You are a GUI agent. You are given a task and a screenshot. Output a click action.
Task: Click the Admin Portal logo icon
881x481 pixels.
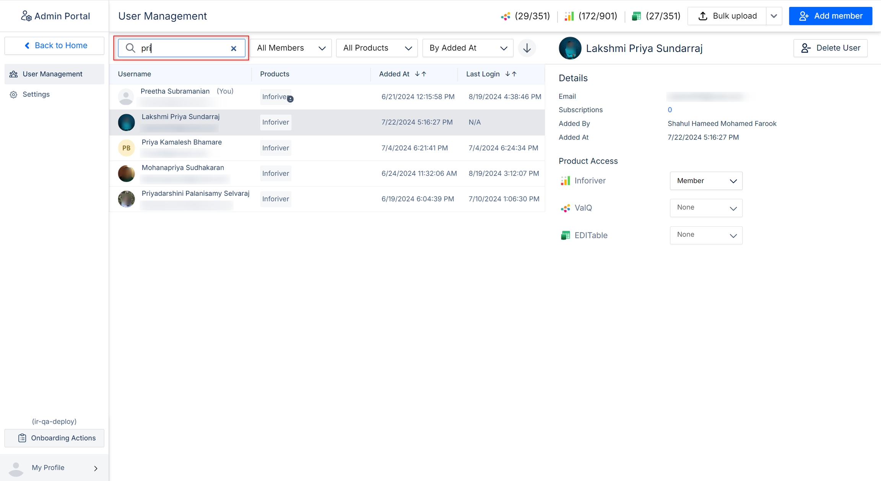[26, 16]
